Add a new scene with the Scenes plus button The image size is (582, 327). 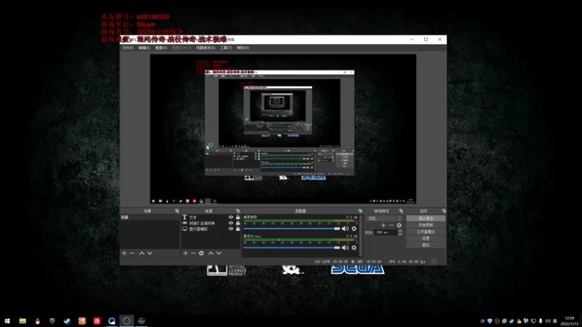[124, 253]
